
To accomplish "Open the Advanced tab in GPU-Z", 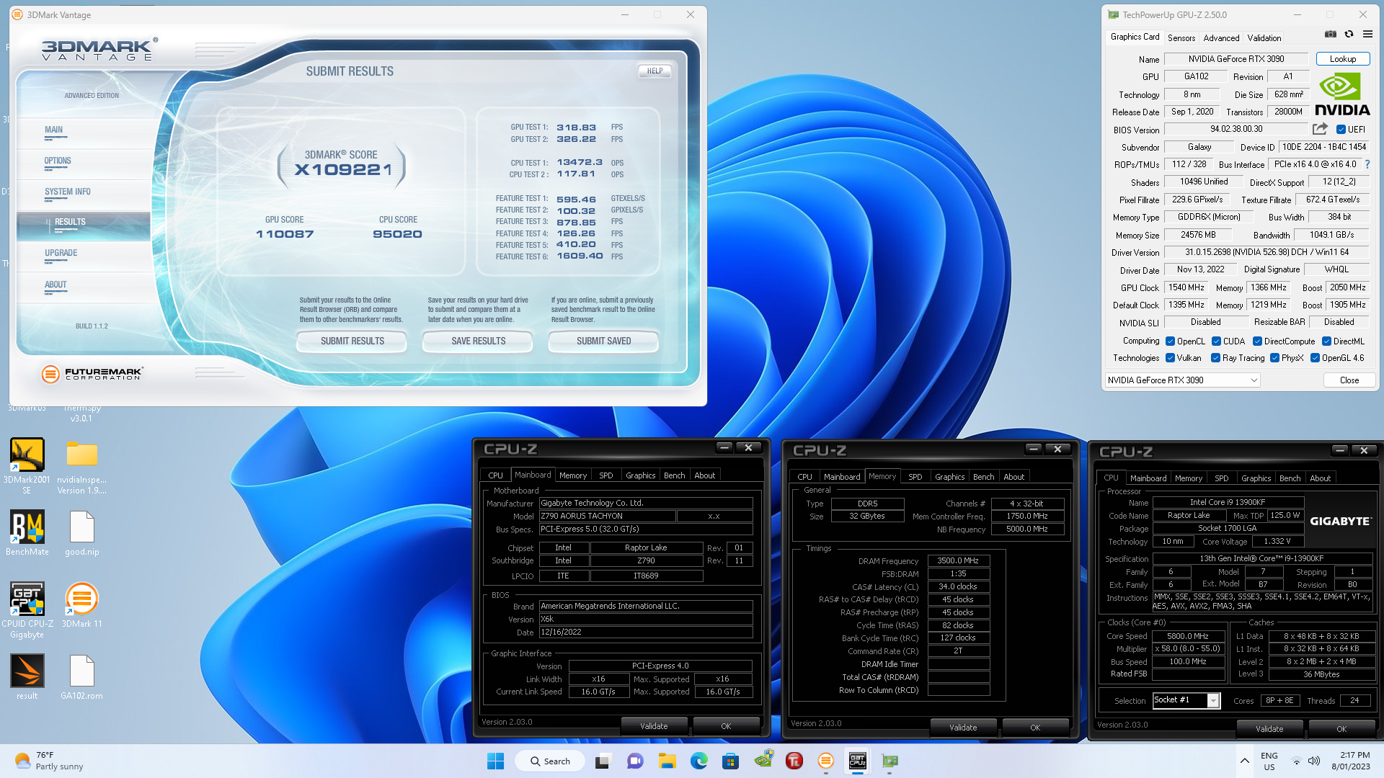I will pyautogui.click(x=1221, y=37).
